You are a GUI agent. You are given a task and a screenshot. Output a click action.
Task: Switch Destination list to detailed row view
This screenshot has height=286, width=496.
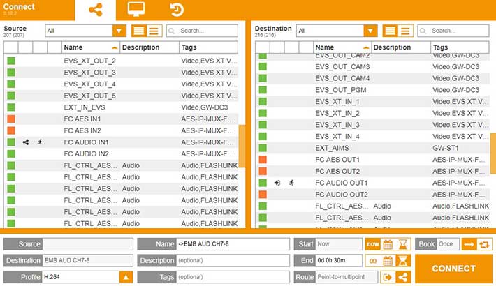[x=390, y=31]
